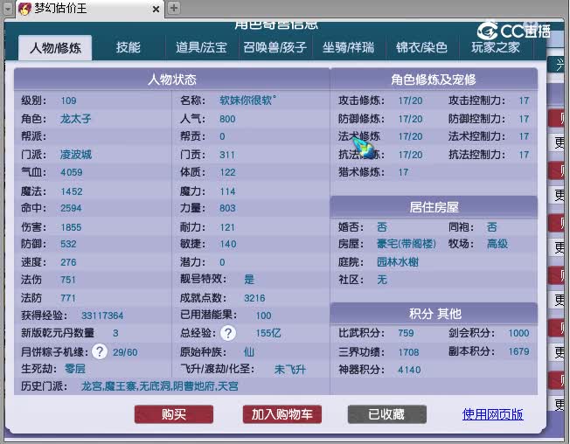The width and height of the screenshot is (570, 444).
Task: Open the 道具/法宝 tab
Action: [201, 47]
